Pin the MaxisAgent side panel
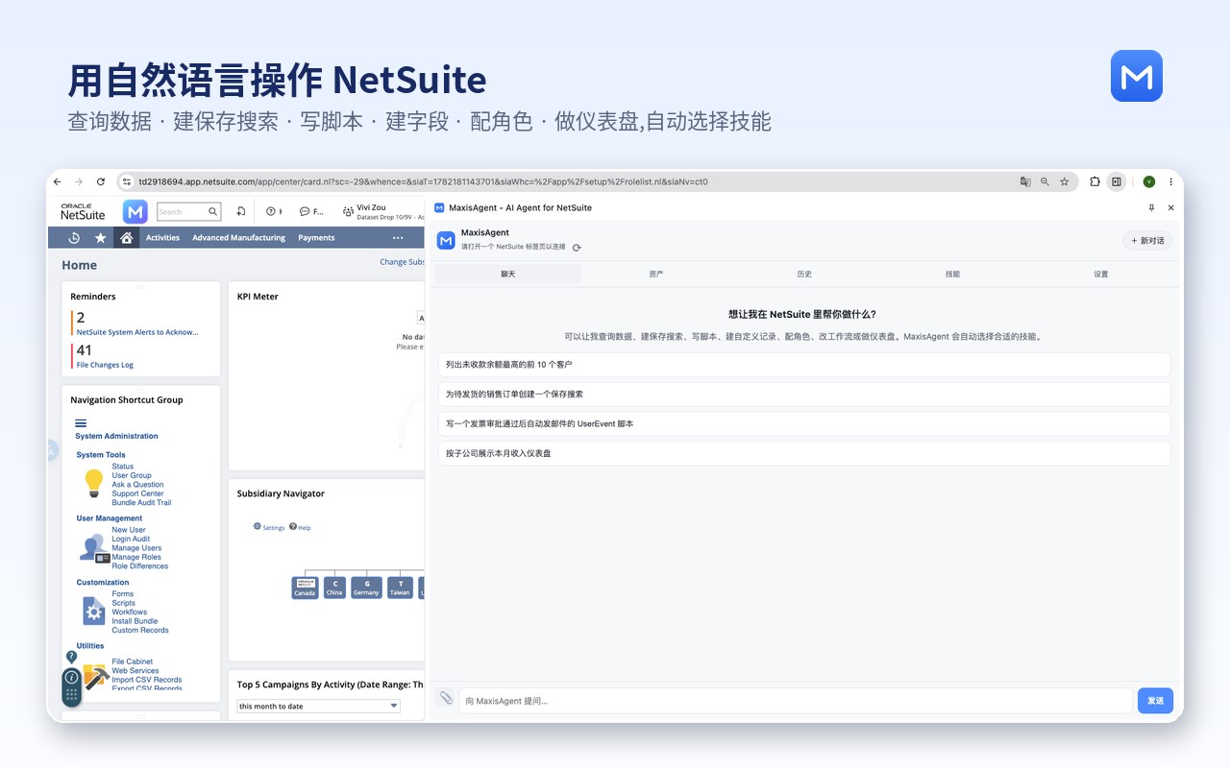This screenshot has width=1230, height=768. pyautogui.click(x=1151, y=207)
